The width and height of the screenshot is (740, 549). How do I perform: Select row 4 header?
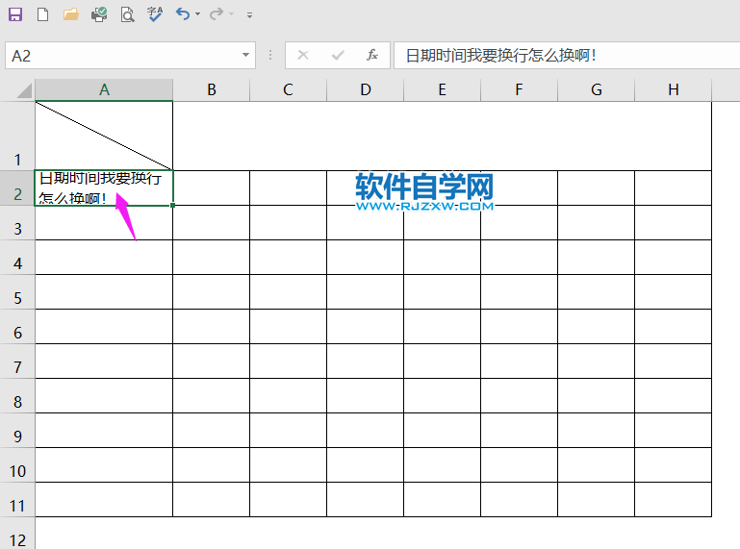[x=17, y=257]
